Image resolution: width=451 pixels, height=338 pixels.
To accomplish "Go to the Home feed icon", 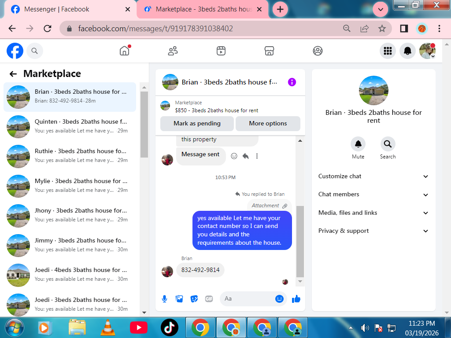I will [x=125, y=51].
